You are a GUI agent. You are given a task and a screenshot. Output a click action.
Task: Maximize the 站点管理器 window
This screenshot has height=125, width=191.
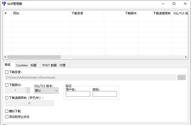point(174,4)
